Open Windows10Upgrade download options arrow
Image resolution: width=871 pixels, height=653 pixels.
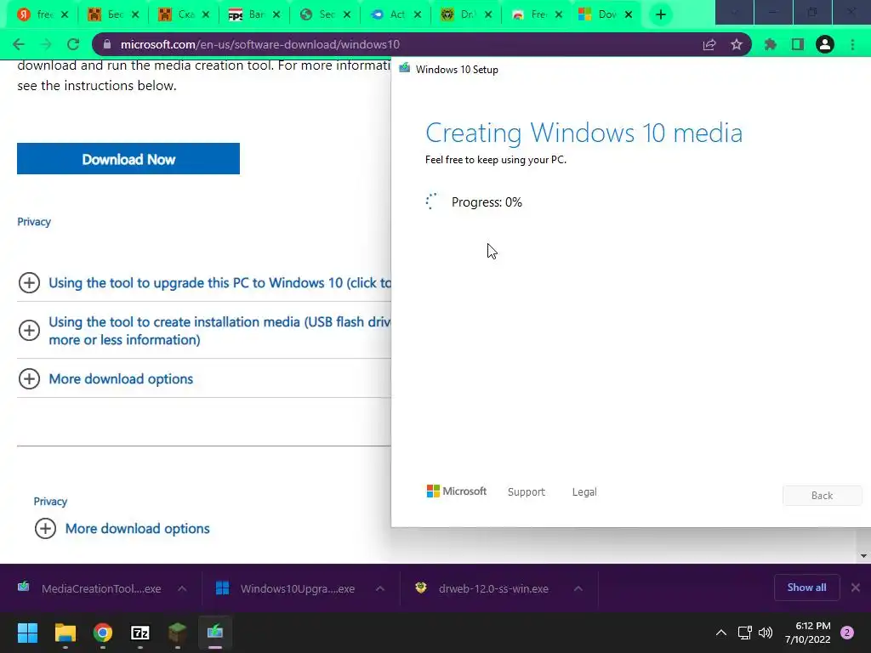380,588
